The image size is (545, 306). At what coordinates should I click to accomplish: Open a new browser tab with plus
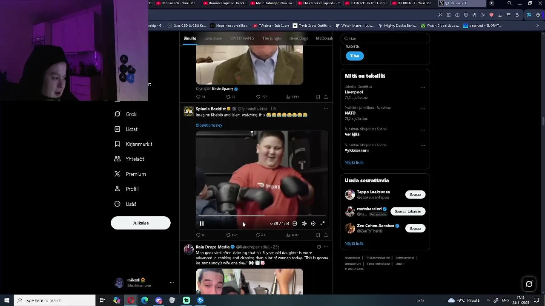pyautogui.click(x=492, y=3)
